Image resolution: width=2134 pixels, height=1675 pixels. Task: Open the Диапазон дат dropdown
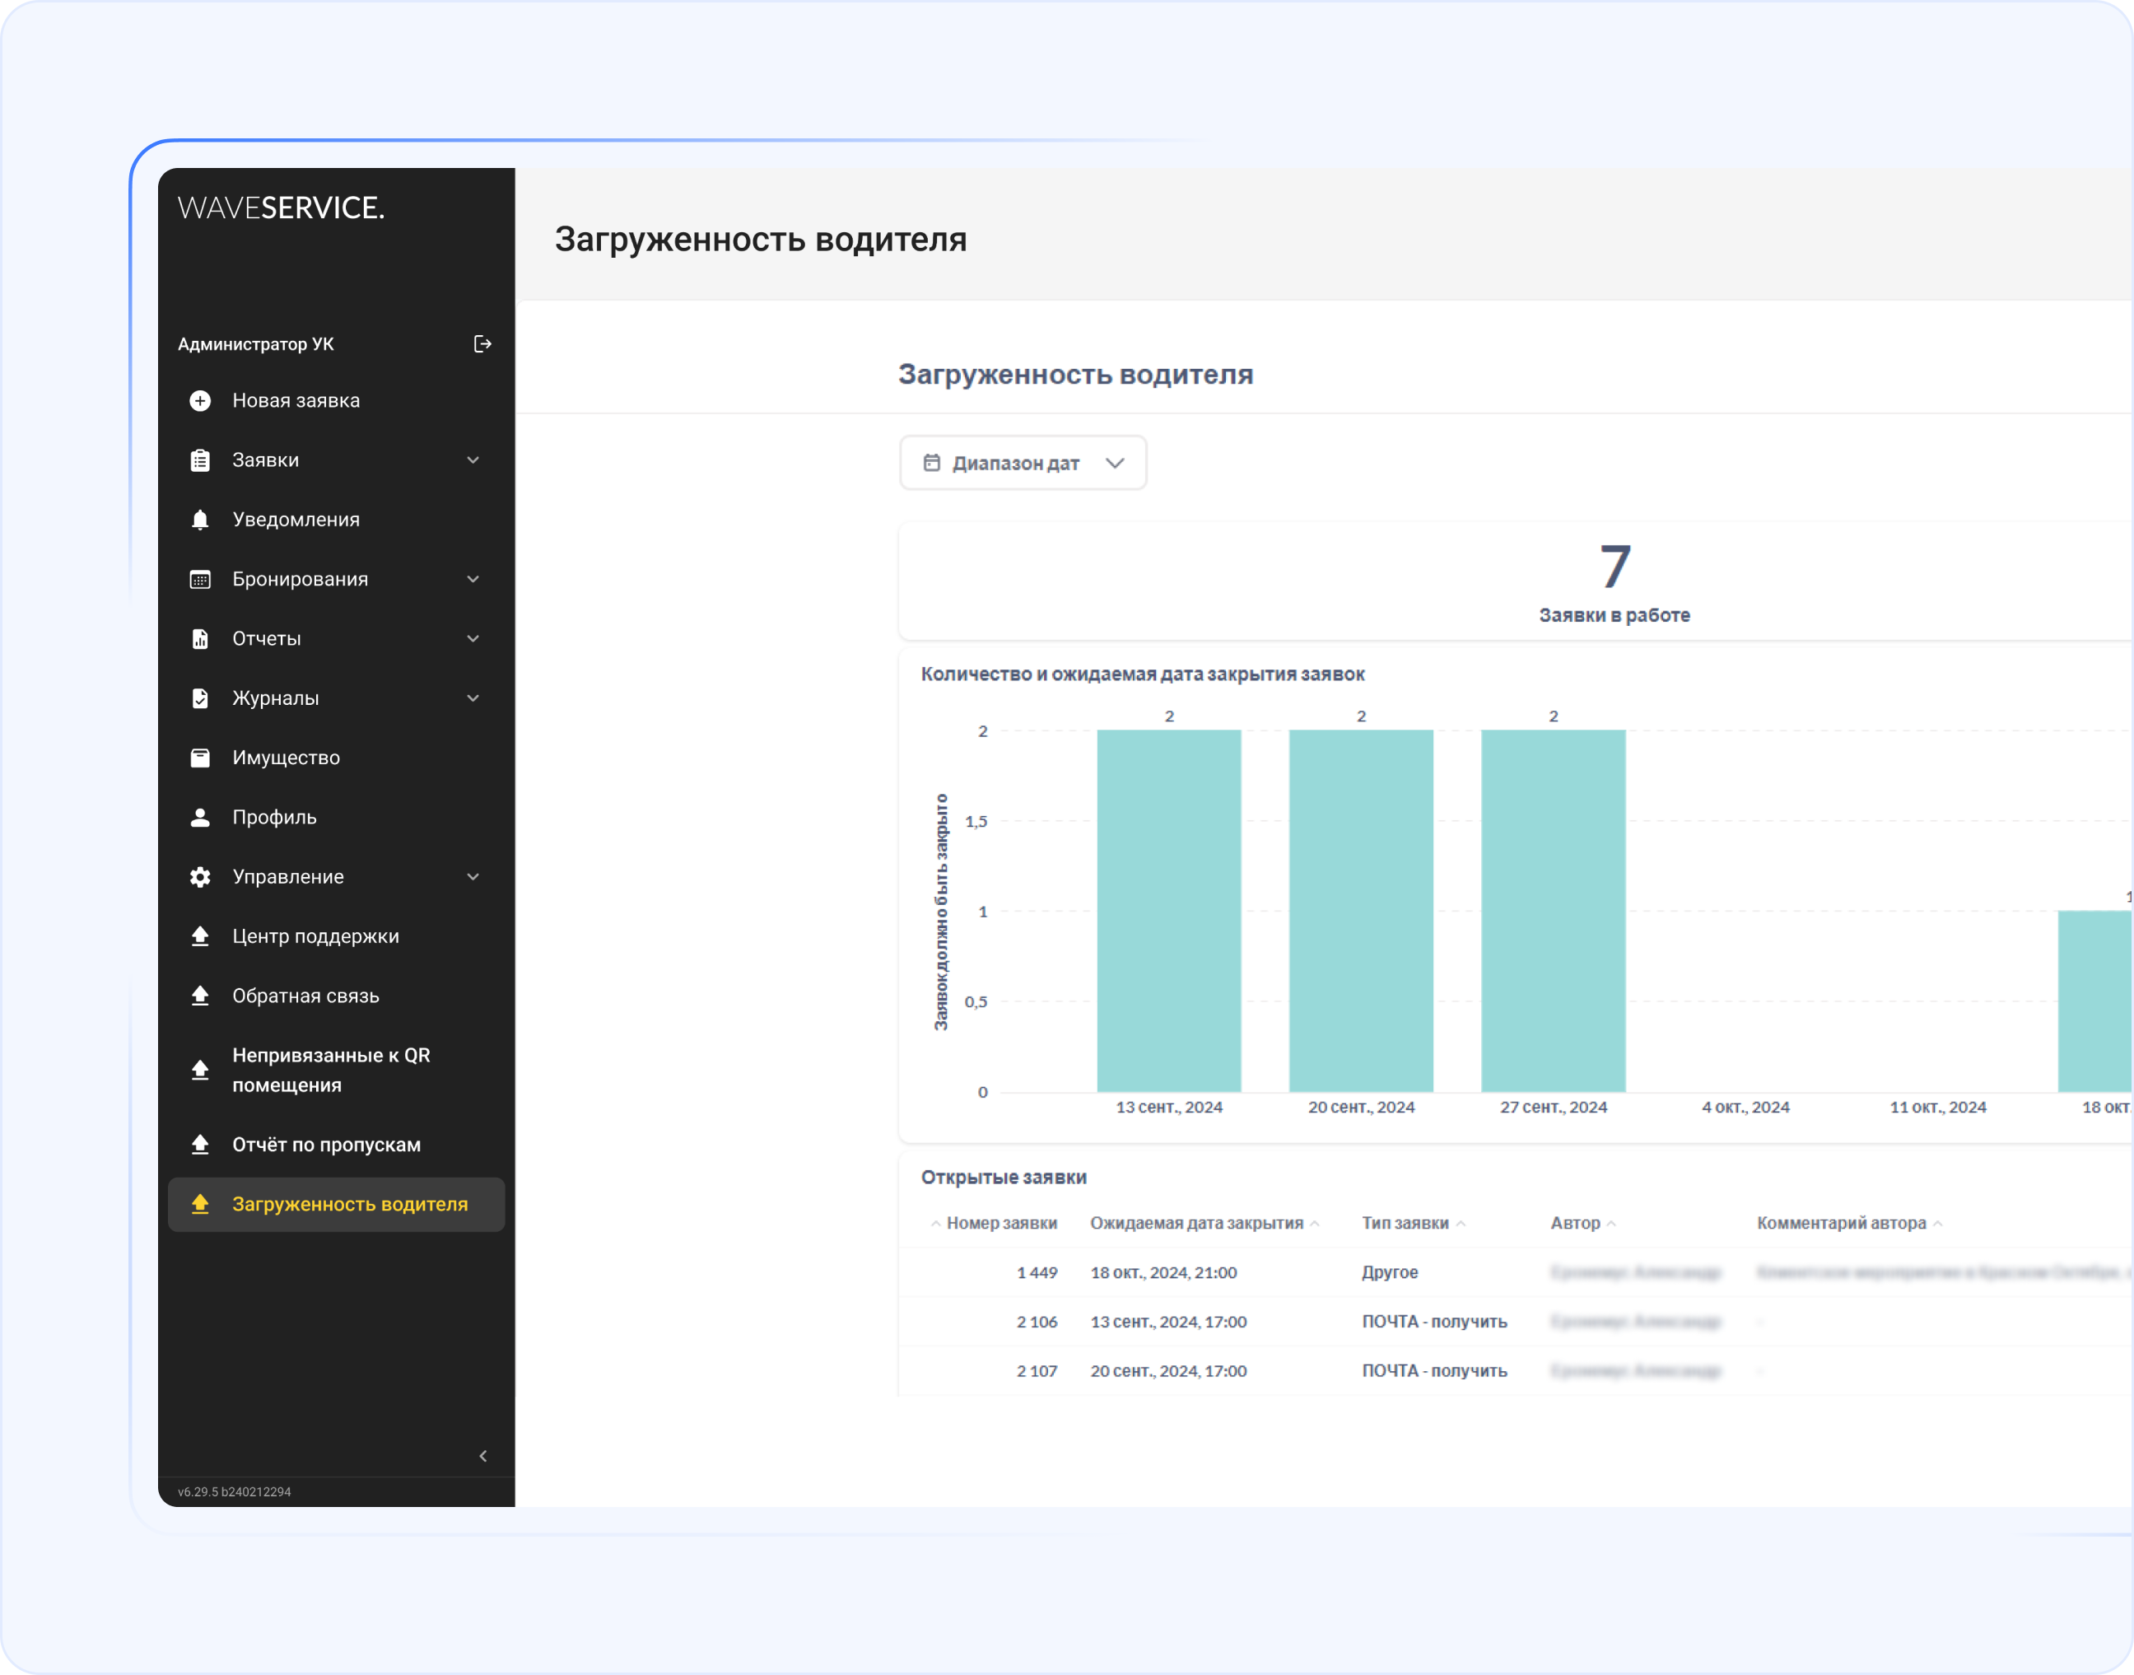[x=1023, y=463]
